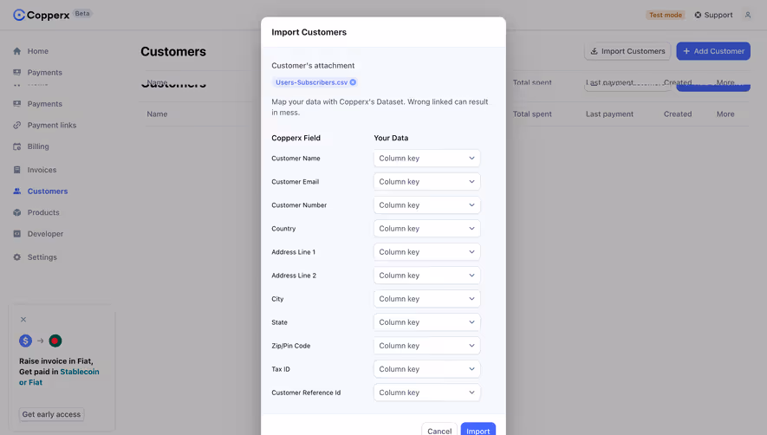Click the Beta badge
This screenshot has height=435, width=767.
[x=82, y=14]
